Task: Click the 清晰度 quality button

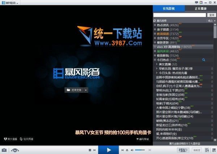Action: (197, 150)
